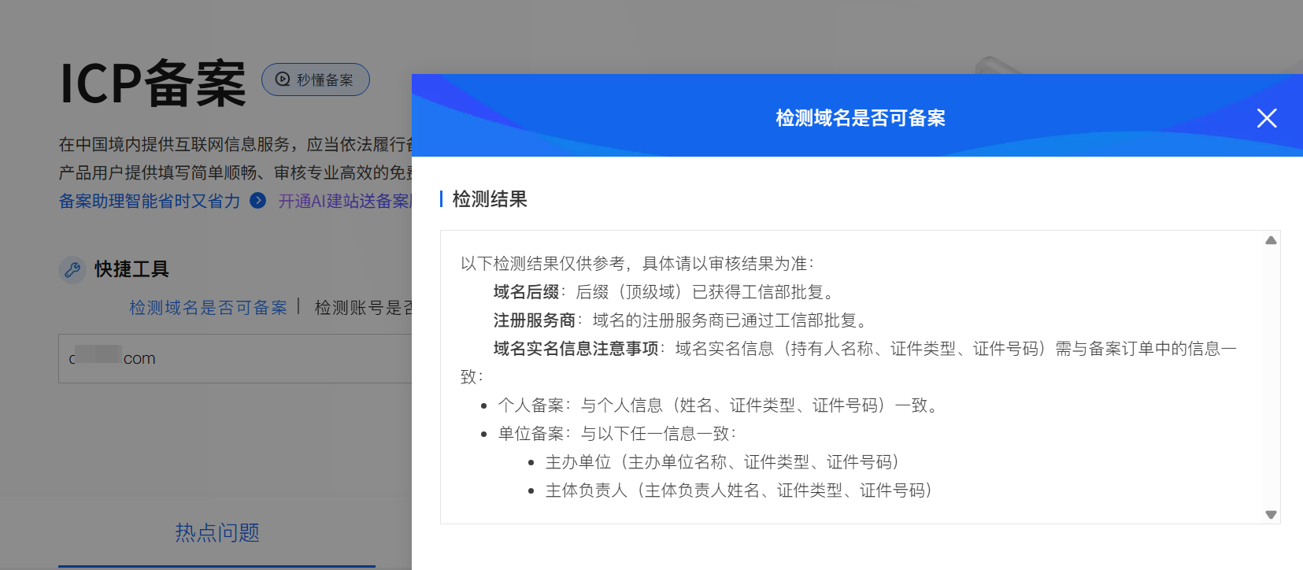Open the 开通AI建站送备案 link
This screenshot has height=570, width=1303.
pyautogui.click(x=345, y=201)
